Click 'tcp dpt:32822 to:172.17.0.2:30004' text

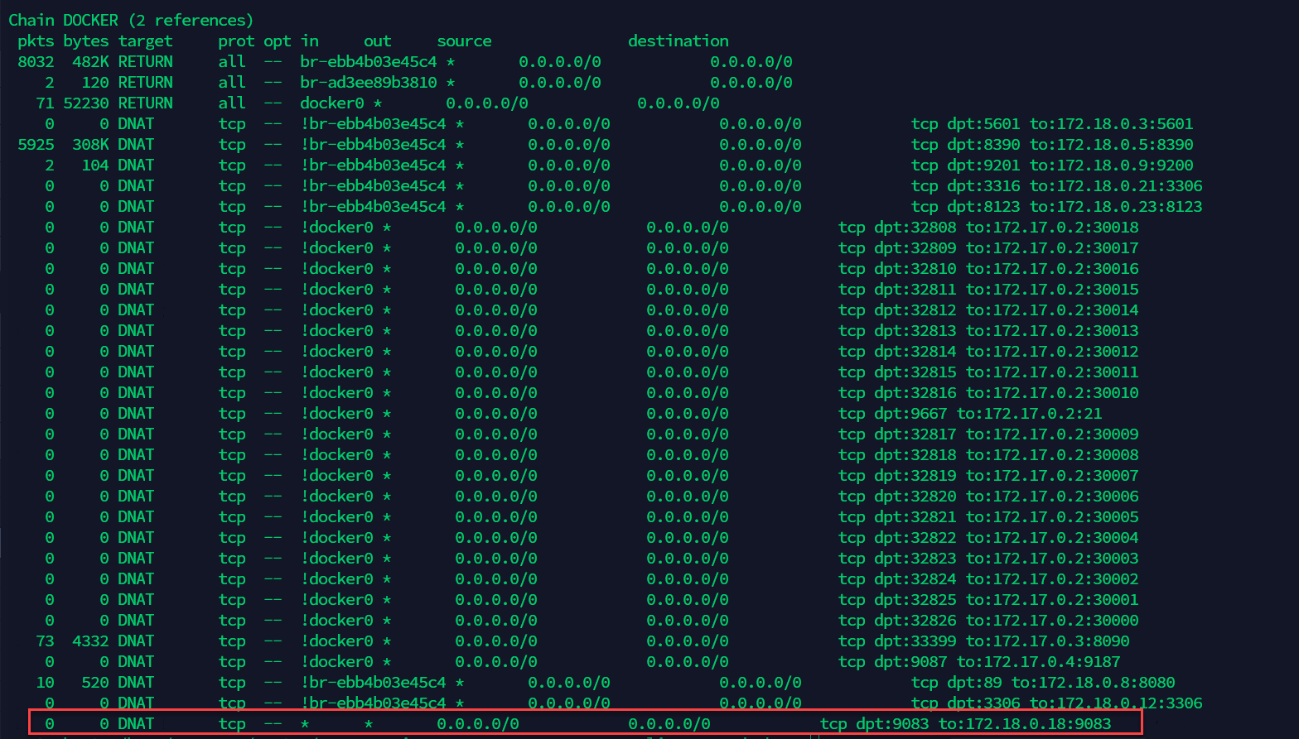(x=988, y=537)
